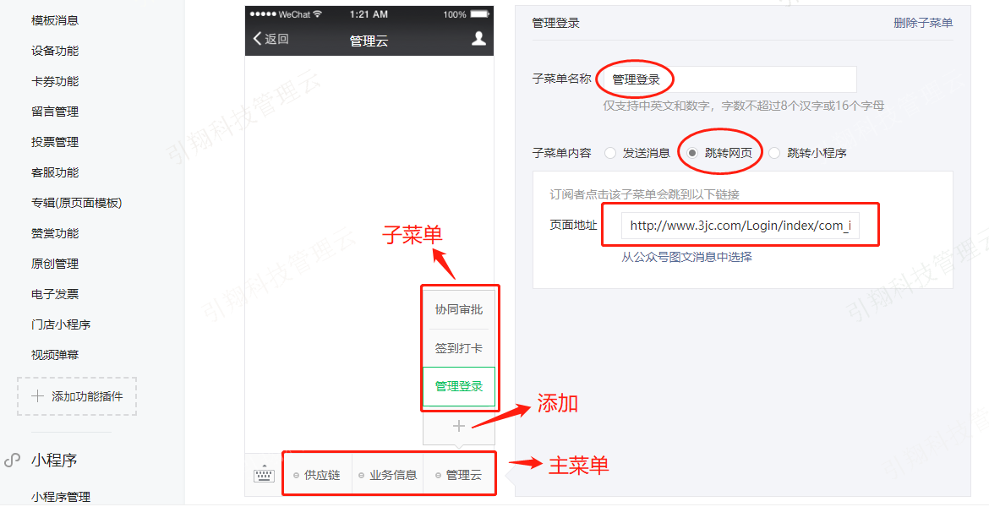Click the 返回 text in phone header

tap(276, 39)
